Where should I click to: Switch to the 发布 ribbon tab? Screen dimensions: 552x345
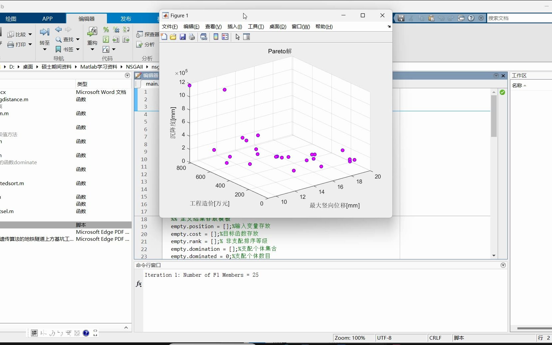[x=126, y=19]
